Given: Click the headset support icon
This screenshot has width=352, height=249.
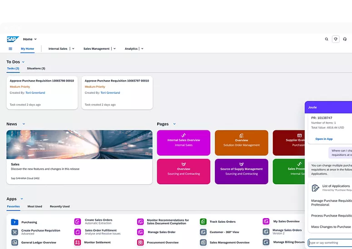Looking at the screenshot, I should pos(346,39).
